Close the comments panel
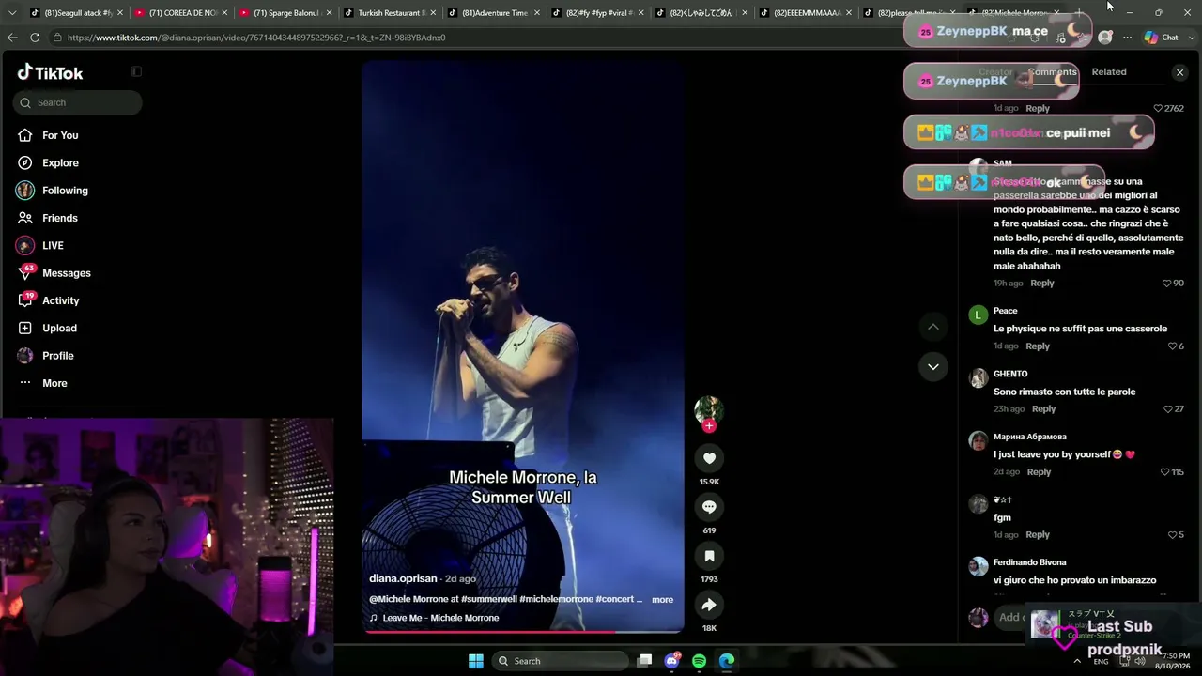The image size is (1202, 676). coord(1180,72)
